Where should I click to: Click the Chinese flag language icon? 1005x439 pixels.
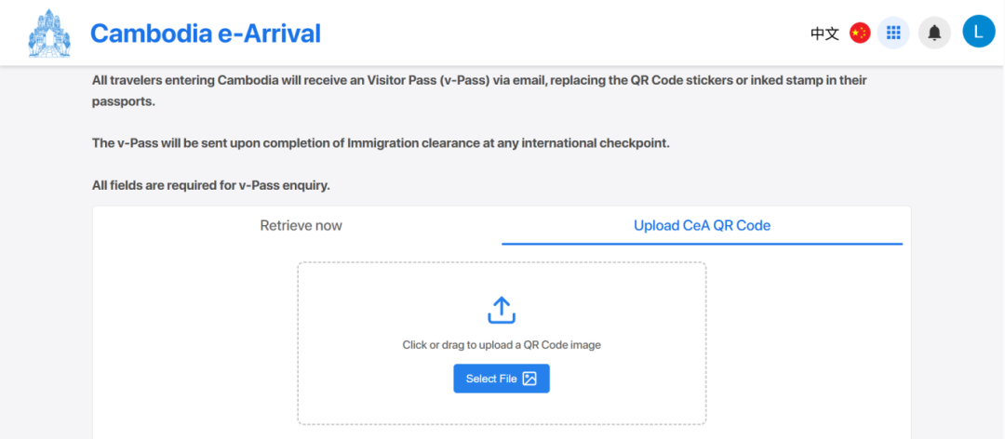click(860, 33)
